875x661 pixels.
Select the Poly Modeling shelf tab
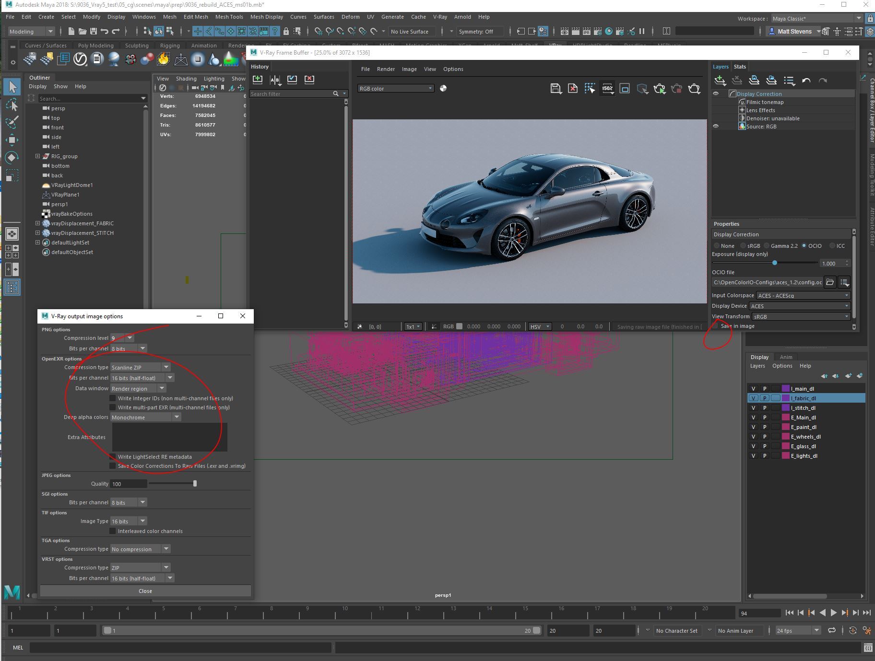(x=95, y=46)
